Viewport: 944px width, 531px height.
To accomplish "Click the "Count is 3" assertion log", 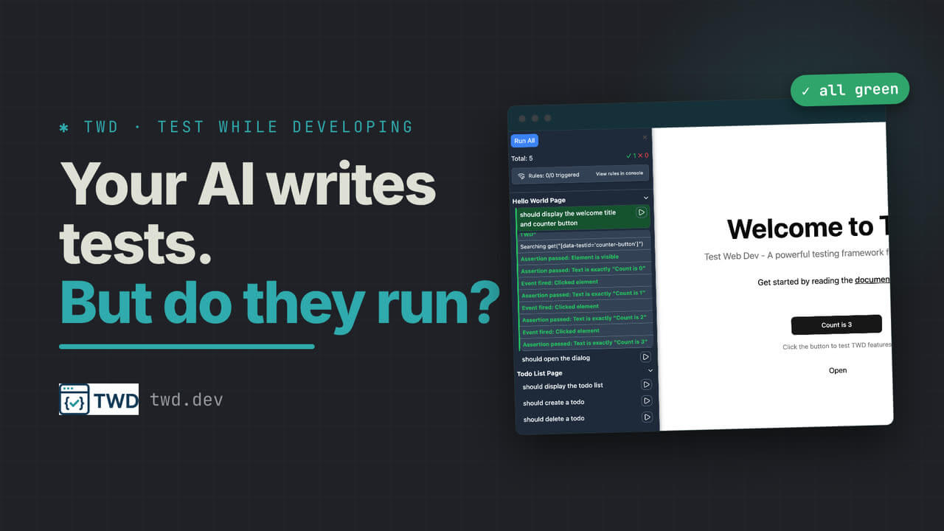I will (586, 343).
